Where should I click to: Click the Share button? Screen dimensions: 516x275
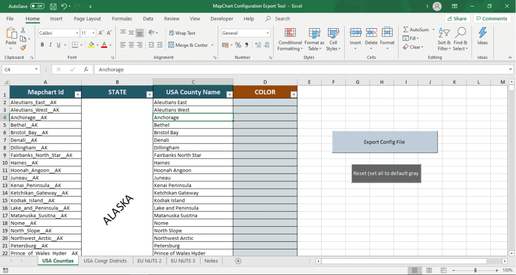click(x=457, y=19)
